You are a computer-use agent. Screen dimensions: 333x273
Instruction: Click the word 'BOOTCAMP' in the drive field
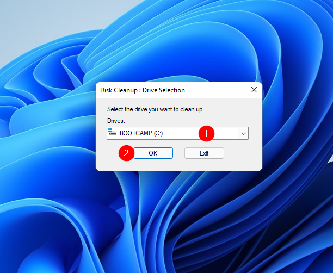click(134, 133)
